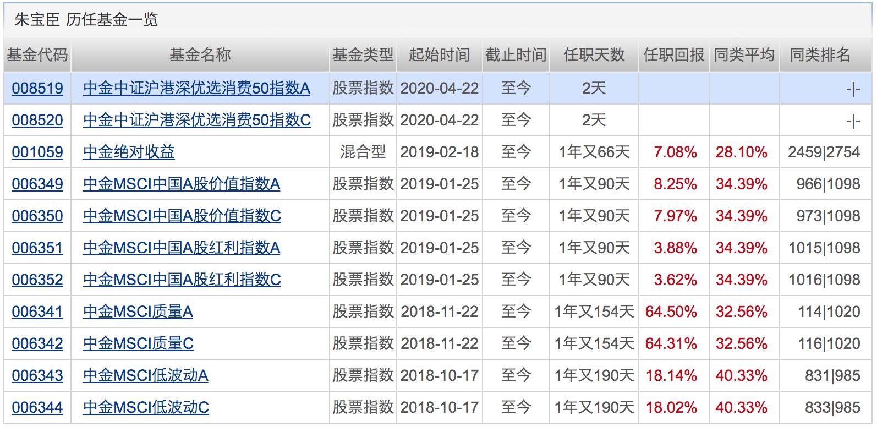Select ranking 1016|1098
Viewport: 877px width, 437px height.
tap(825, 280)
